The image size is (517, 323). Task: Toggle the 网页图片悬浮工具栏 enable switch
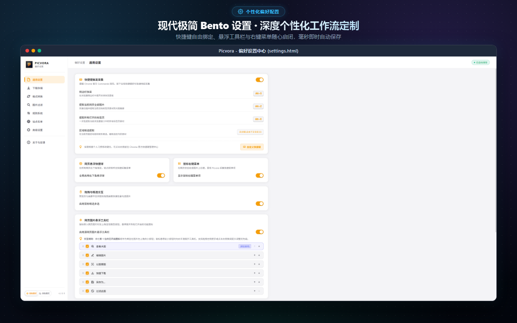pyautogui.click(x=260, y=232)
